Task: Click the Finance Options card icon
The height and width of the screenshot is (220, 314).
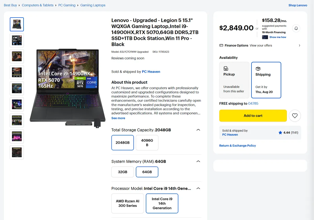Action: (221, 45)
